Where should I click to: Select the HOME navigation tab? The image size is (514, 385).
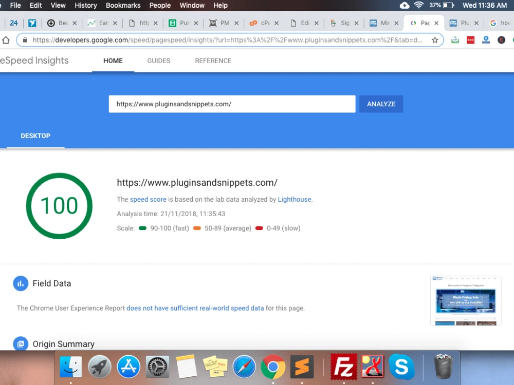click(113, 61)
